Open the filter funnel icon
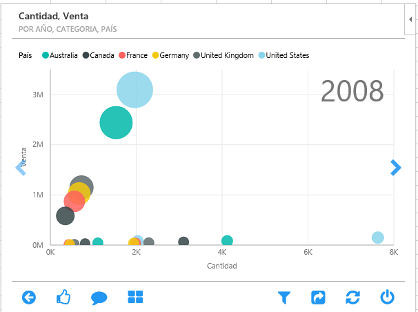This screenshot has width=418, height=312. (x=283, y=298)
